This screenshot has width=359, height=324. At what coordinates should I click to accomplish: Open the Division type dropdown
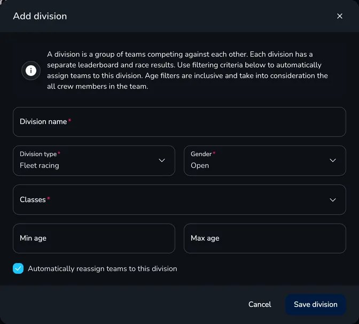(94, 160)
